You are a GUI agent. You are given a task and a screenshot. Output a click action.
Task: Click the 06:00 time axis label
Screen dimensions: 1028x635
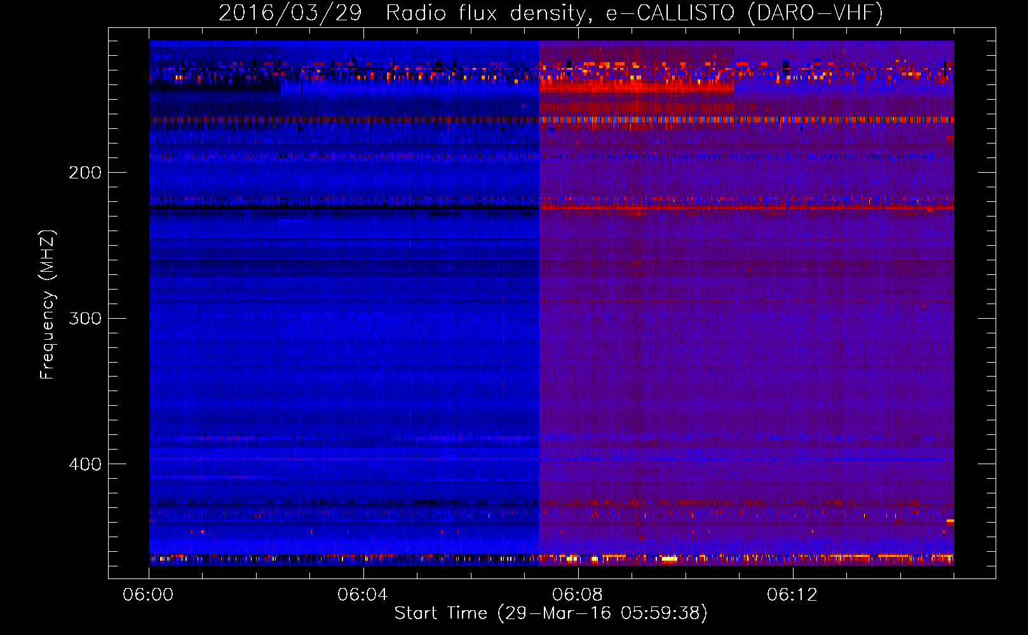(x=148, y=595)
